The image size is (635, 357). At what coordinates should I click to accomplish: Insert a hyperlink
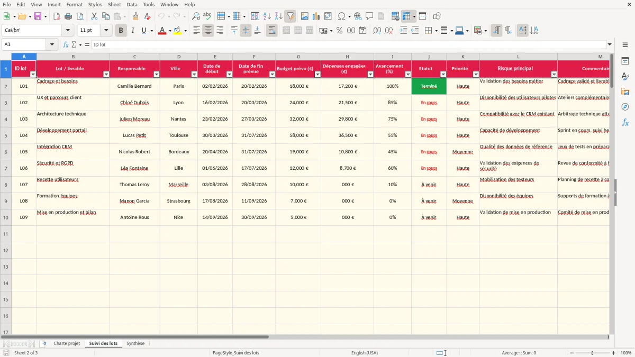[358, 16]
